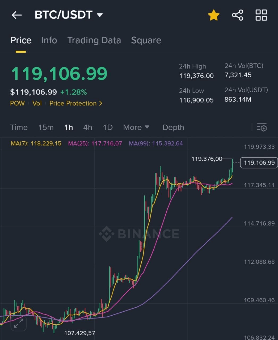Tap the Vol tag link
278x340 pixels.
[37, 103]
